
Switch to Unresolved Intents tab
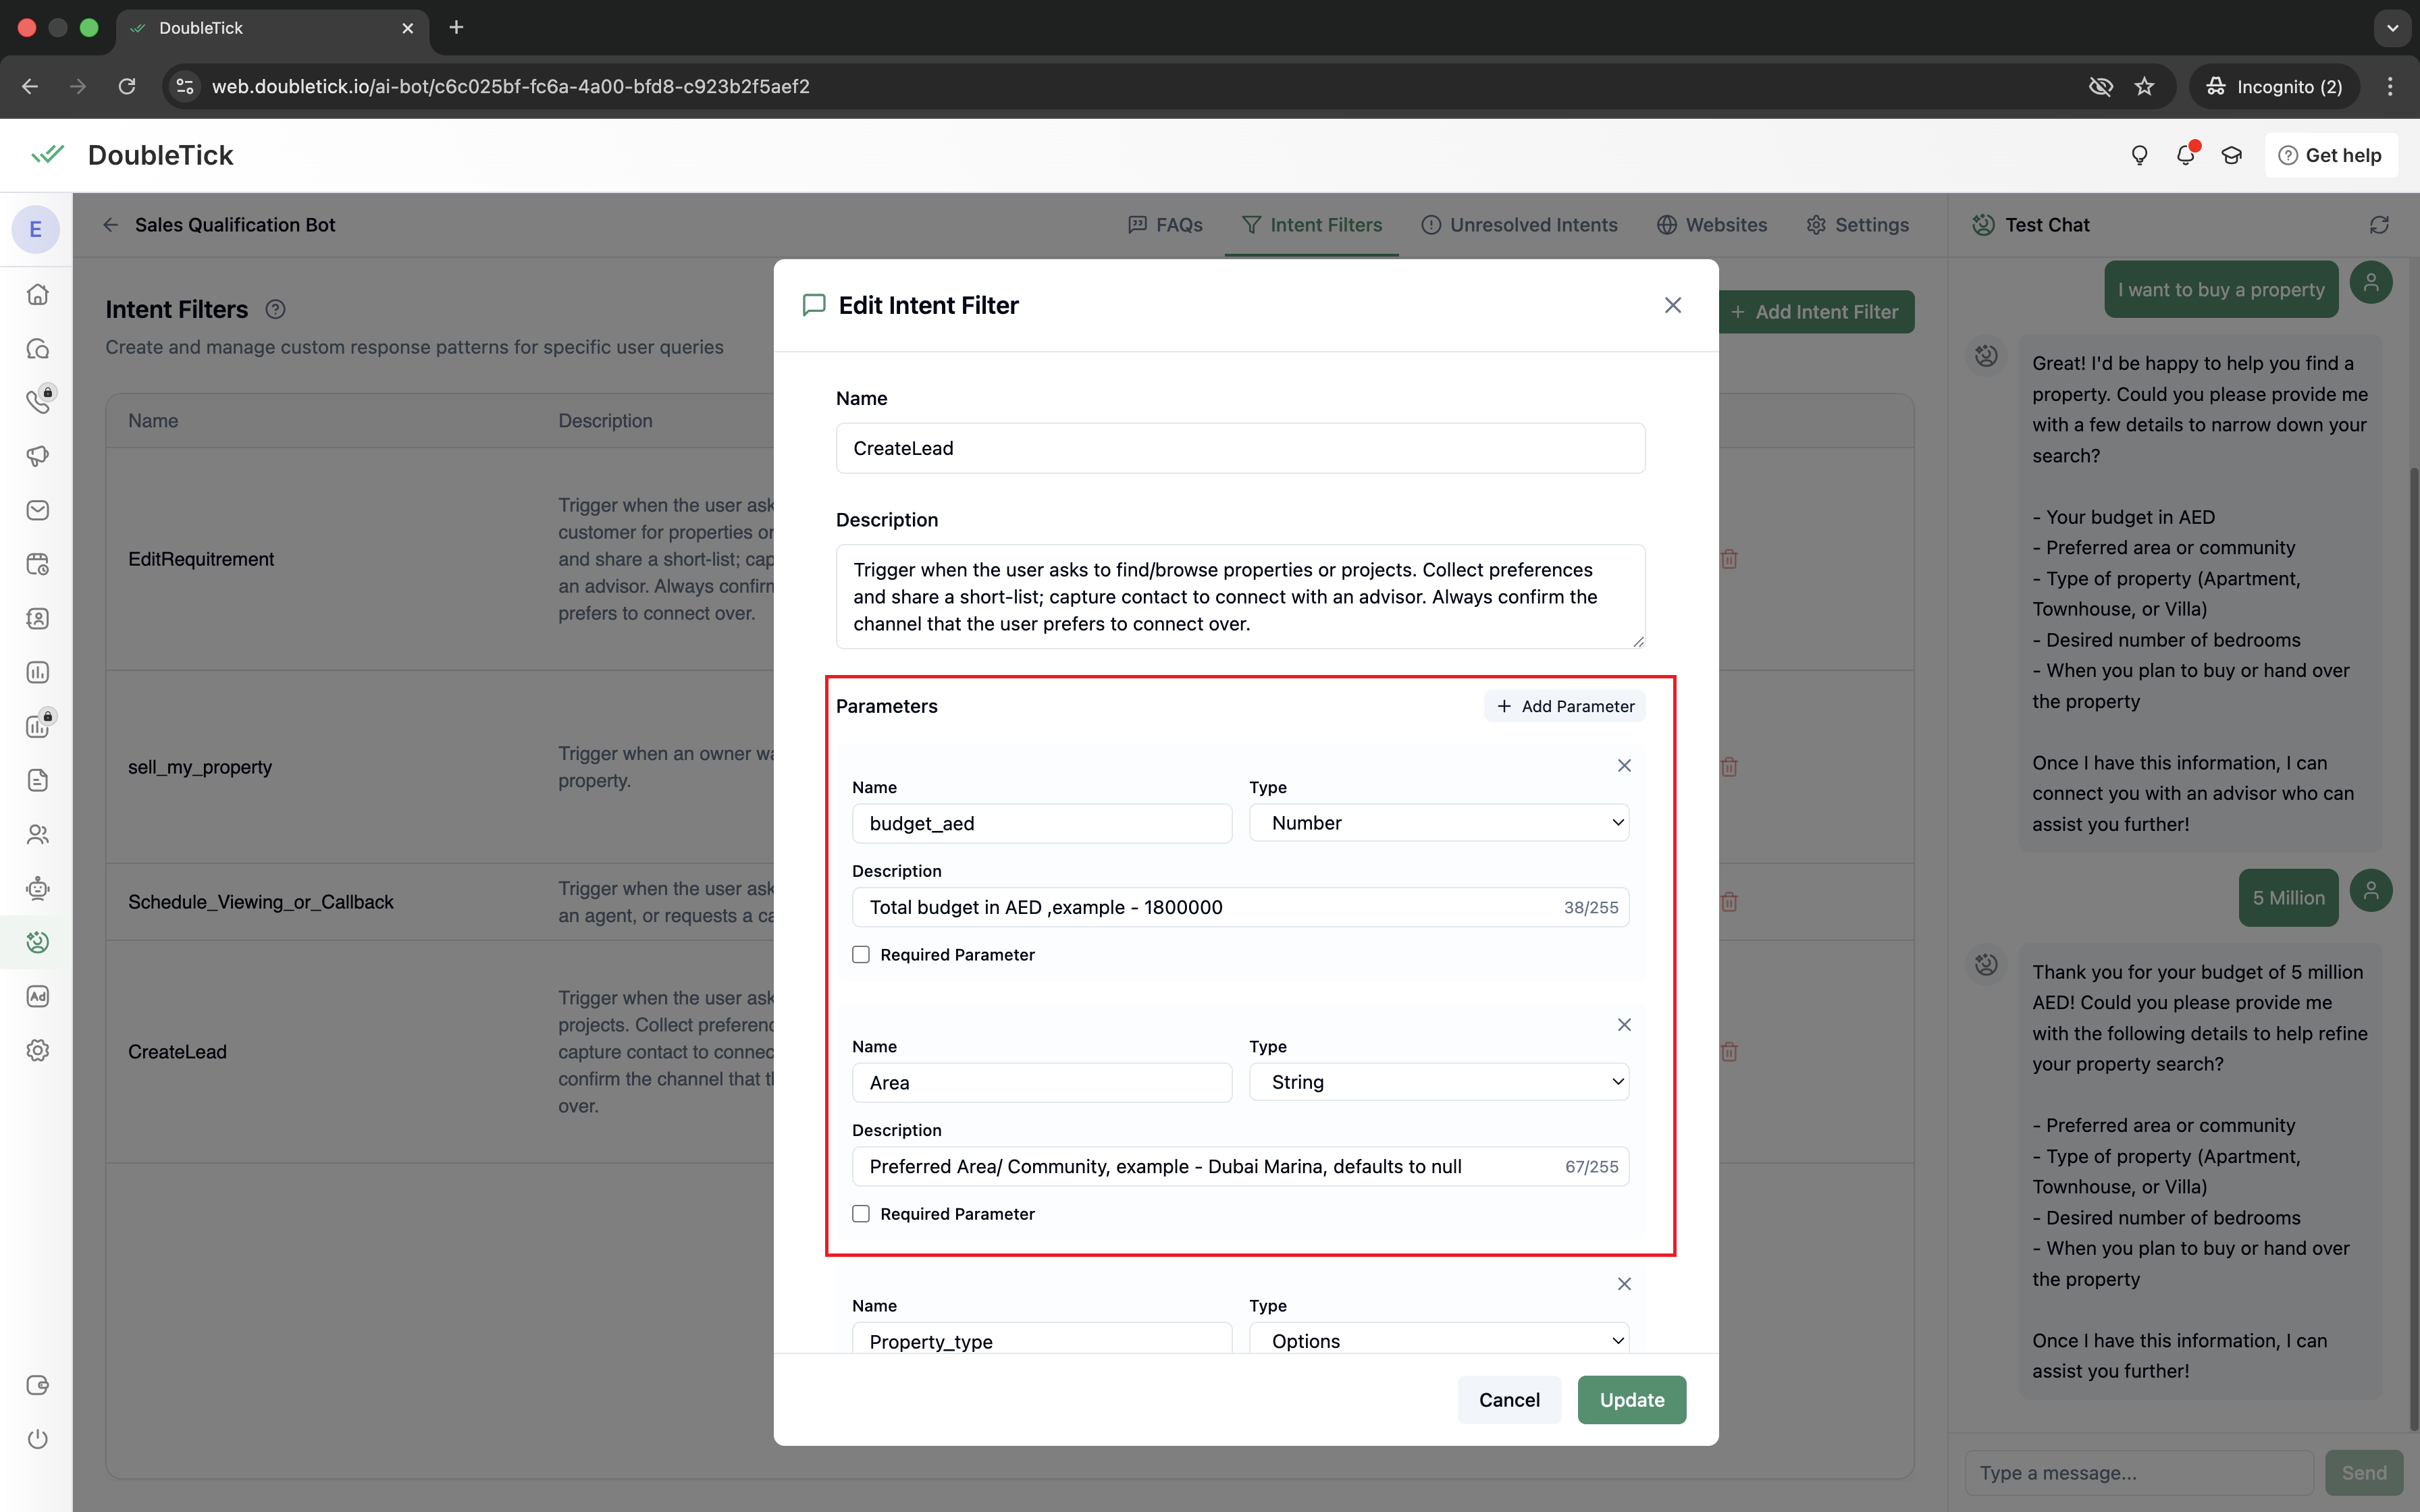(1519, 225)
